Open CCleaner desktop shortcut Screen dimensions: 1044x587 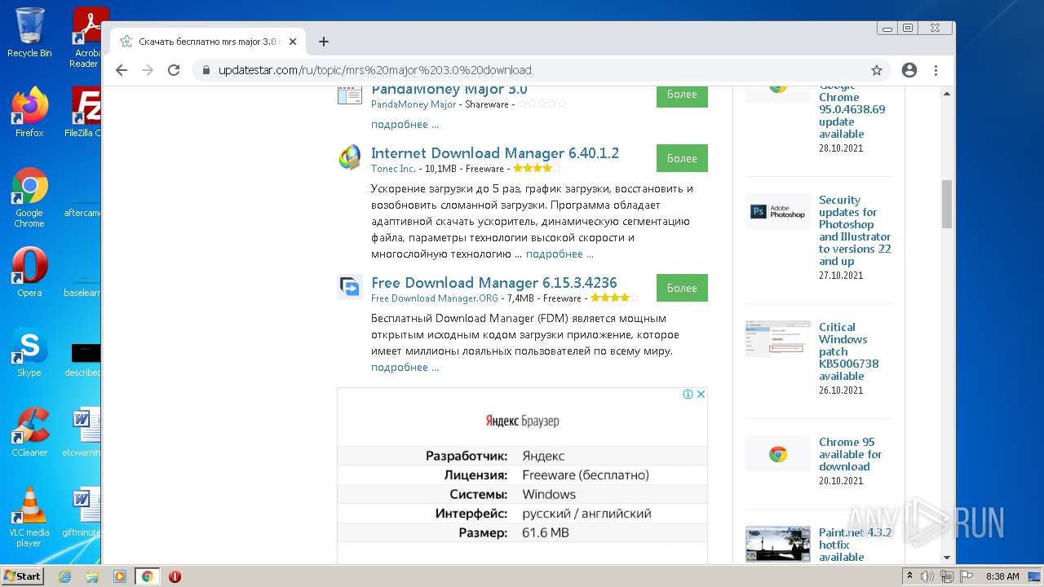(29, 432)
